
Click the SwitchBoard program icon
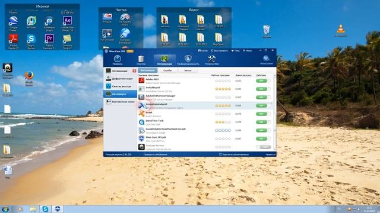(x=141, y=89)
